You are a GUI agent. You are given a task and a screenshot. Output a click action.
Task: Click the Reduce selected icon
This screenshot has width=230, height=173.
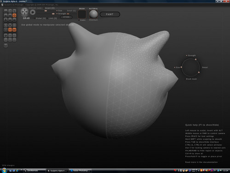pos(10,25)
